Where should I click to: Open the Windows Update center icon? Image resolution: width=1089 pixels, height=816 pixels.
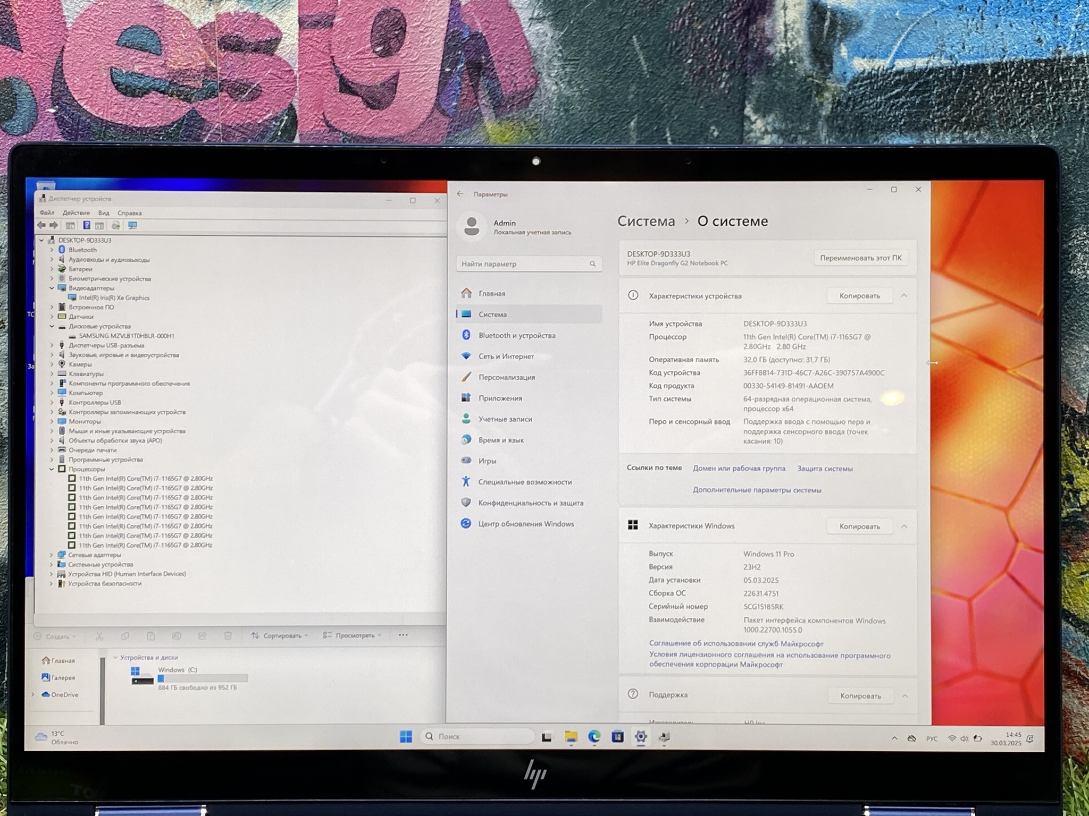point(466,523)
